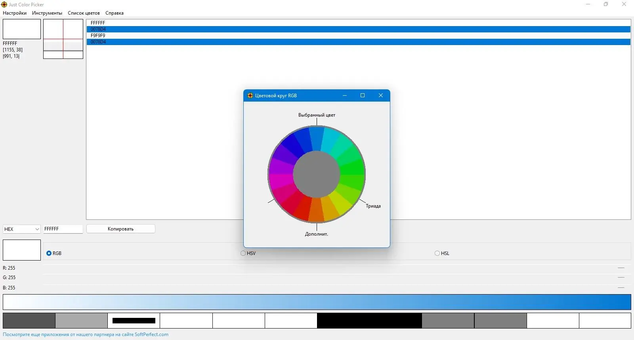Maximize the Цветовой круг RGB dialog

tap(363, 95)
